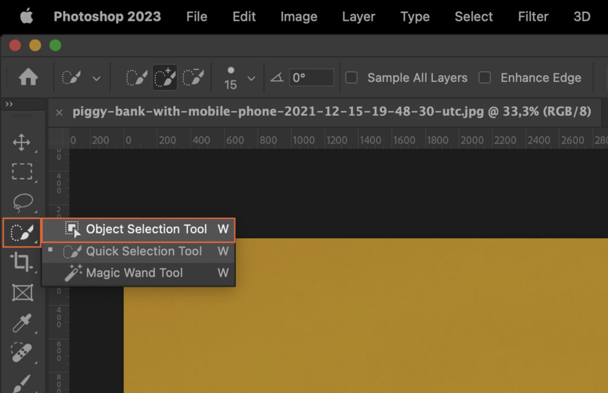Select the Rectangular Marquee tool
This screenshot has height=393, width=608.
22,172
